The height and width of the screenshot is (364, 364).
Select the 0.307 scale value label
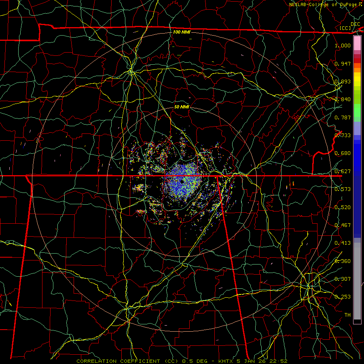point(343,279)
